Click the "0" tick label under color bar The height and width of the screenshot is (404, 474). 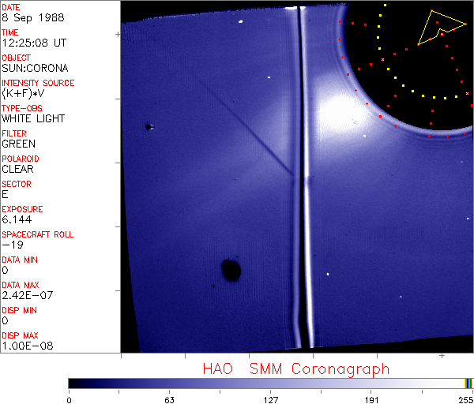click(x=70, y=400)
